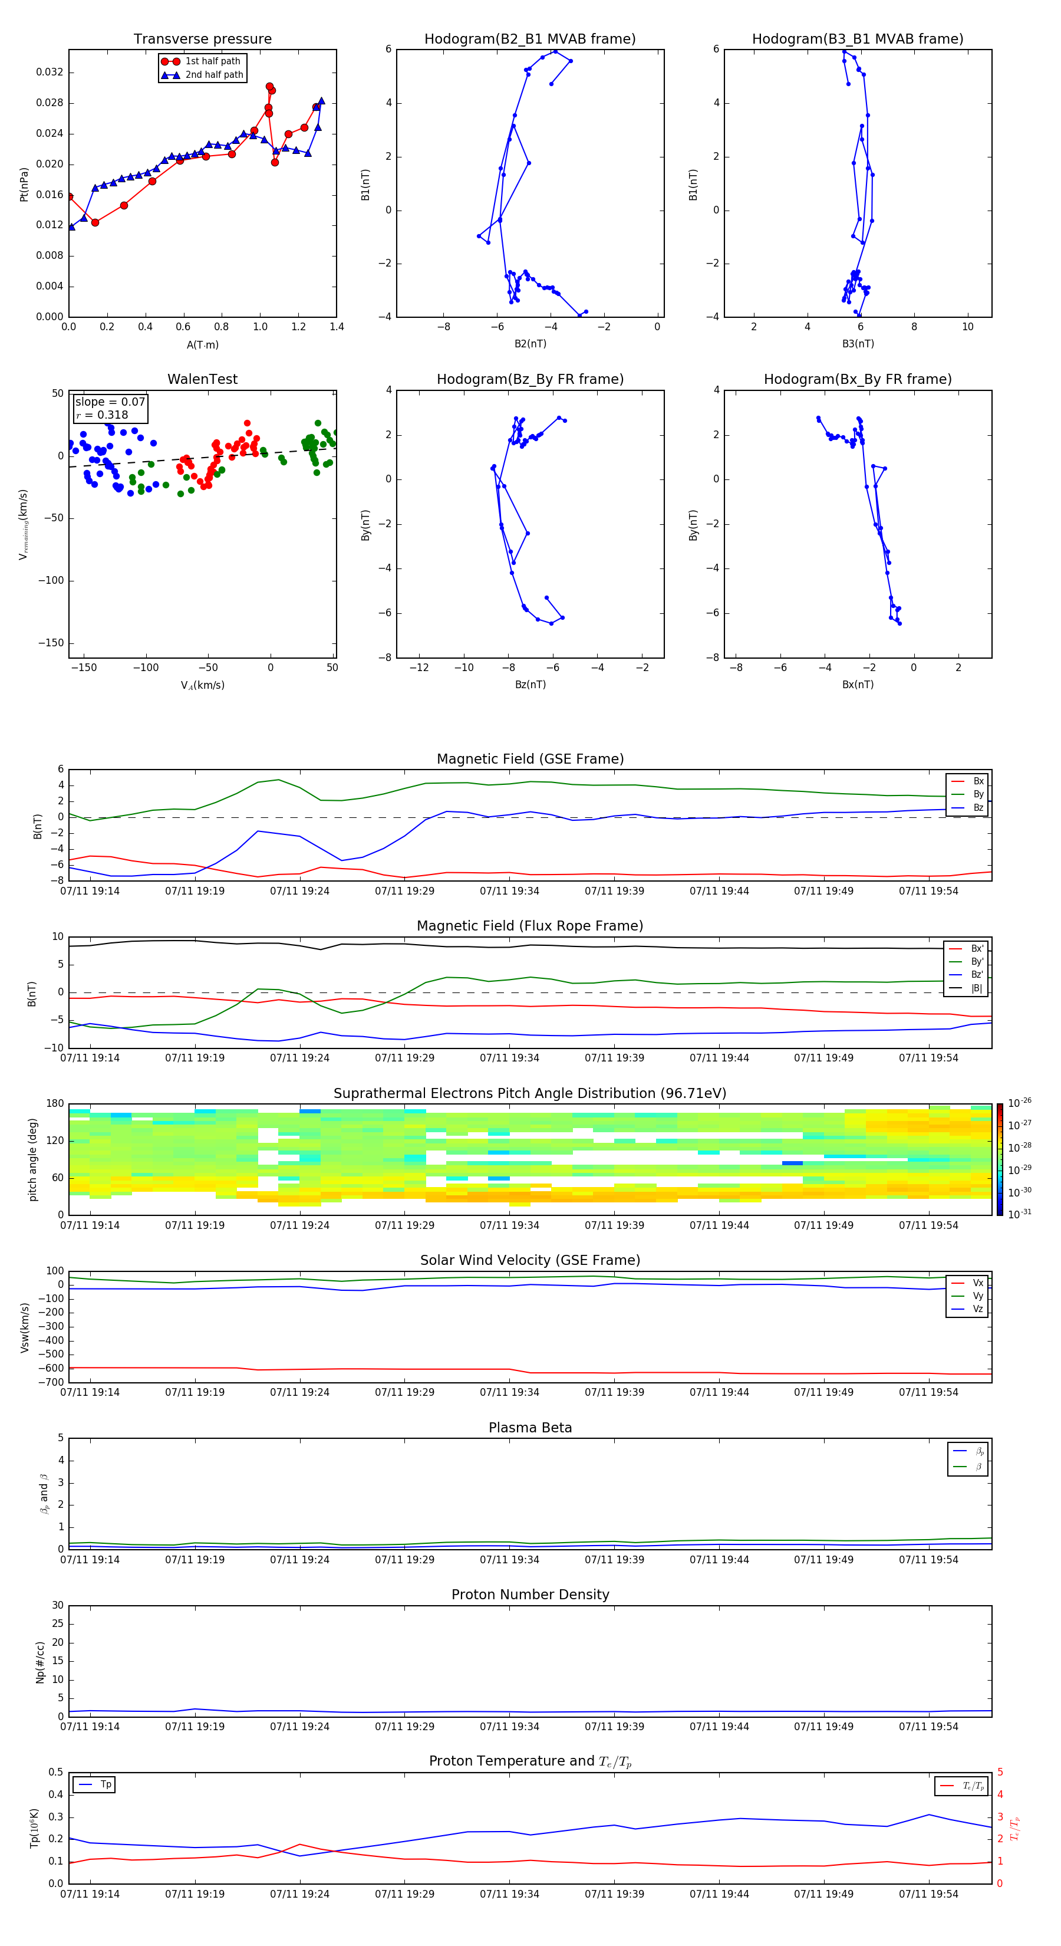Viewport: 1061px width, 1946px height.
Task: Click the 'Bz(nT)' x-axis label
Action: [x=530, y=685]
